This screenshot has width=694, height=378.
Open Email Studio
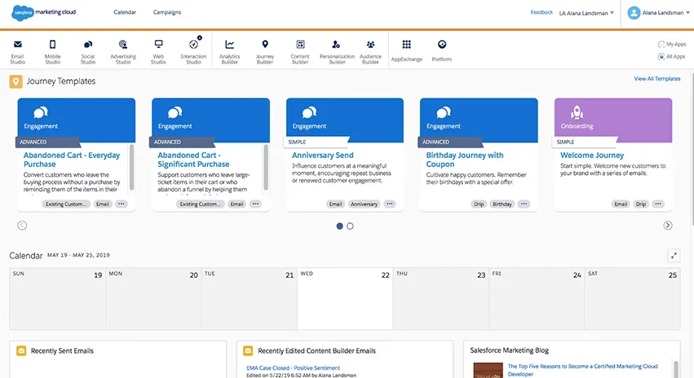[18, 51]
